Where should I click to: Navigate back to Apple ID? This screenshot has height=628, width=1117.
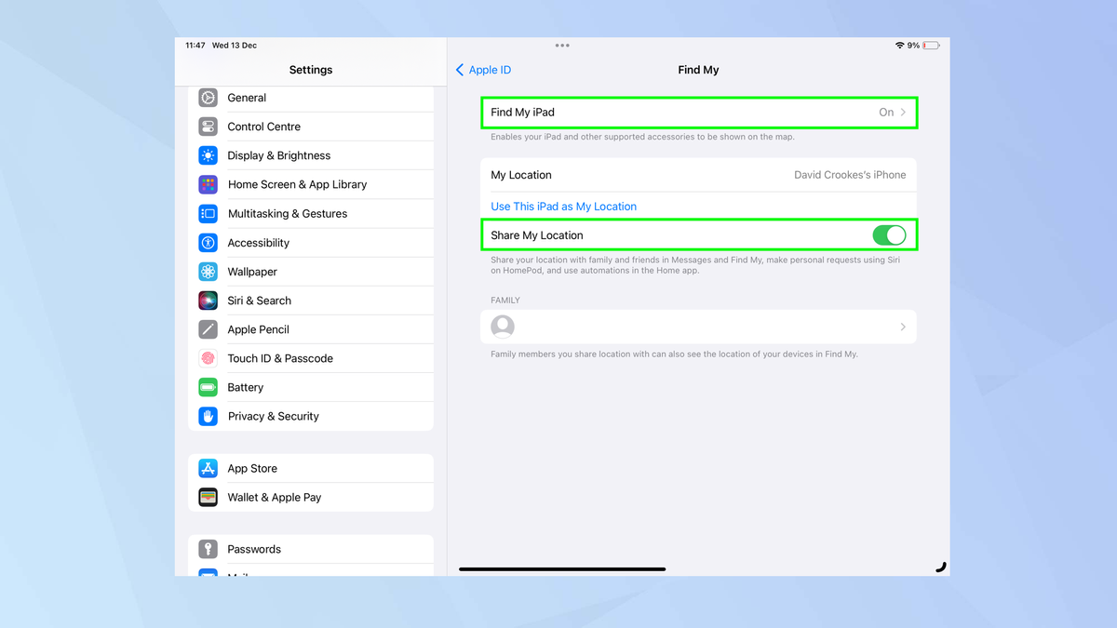(482, 69)
